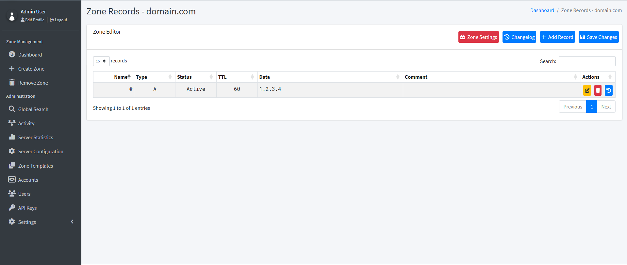Screen dimensions: 627x265
Task: Click the Zone Templates copy icon
Action: pyautogui.click(x=12, y=166)
